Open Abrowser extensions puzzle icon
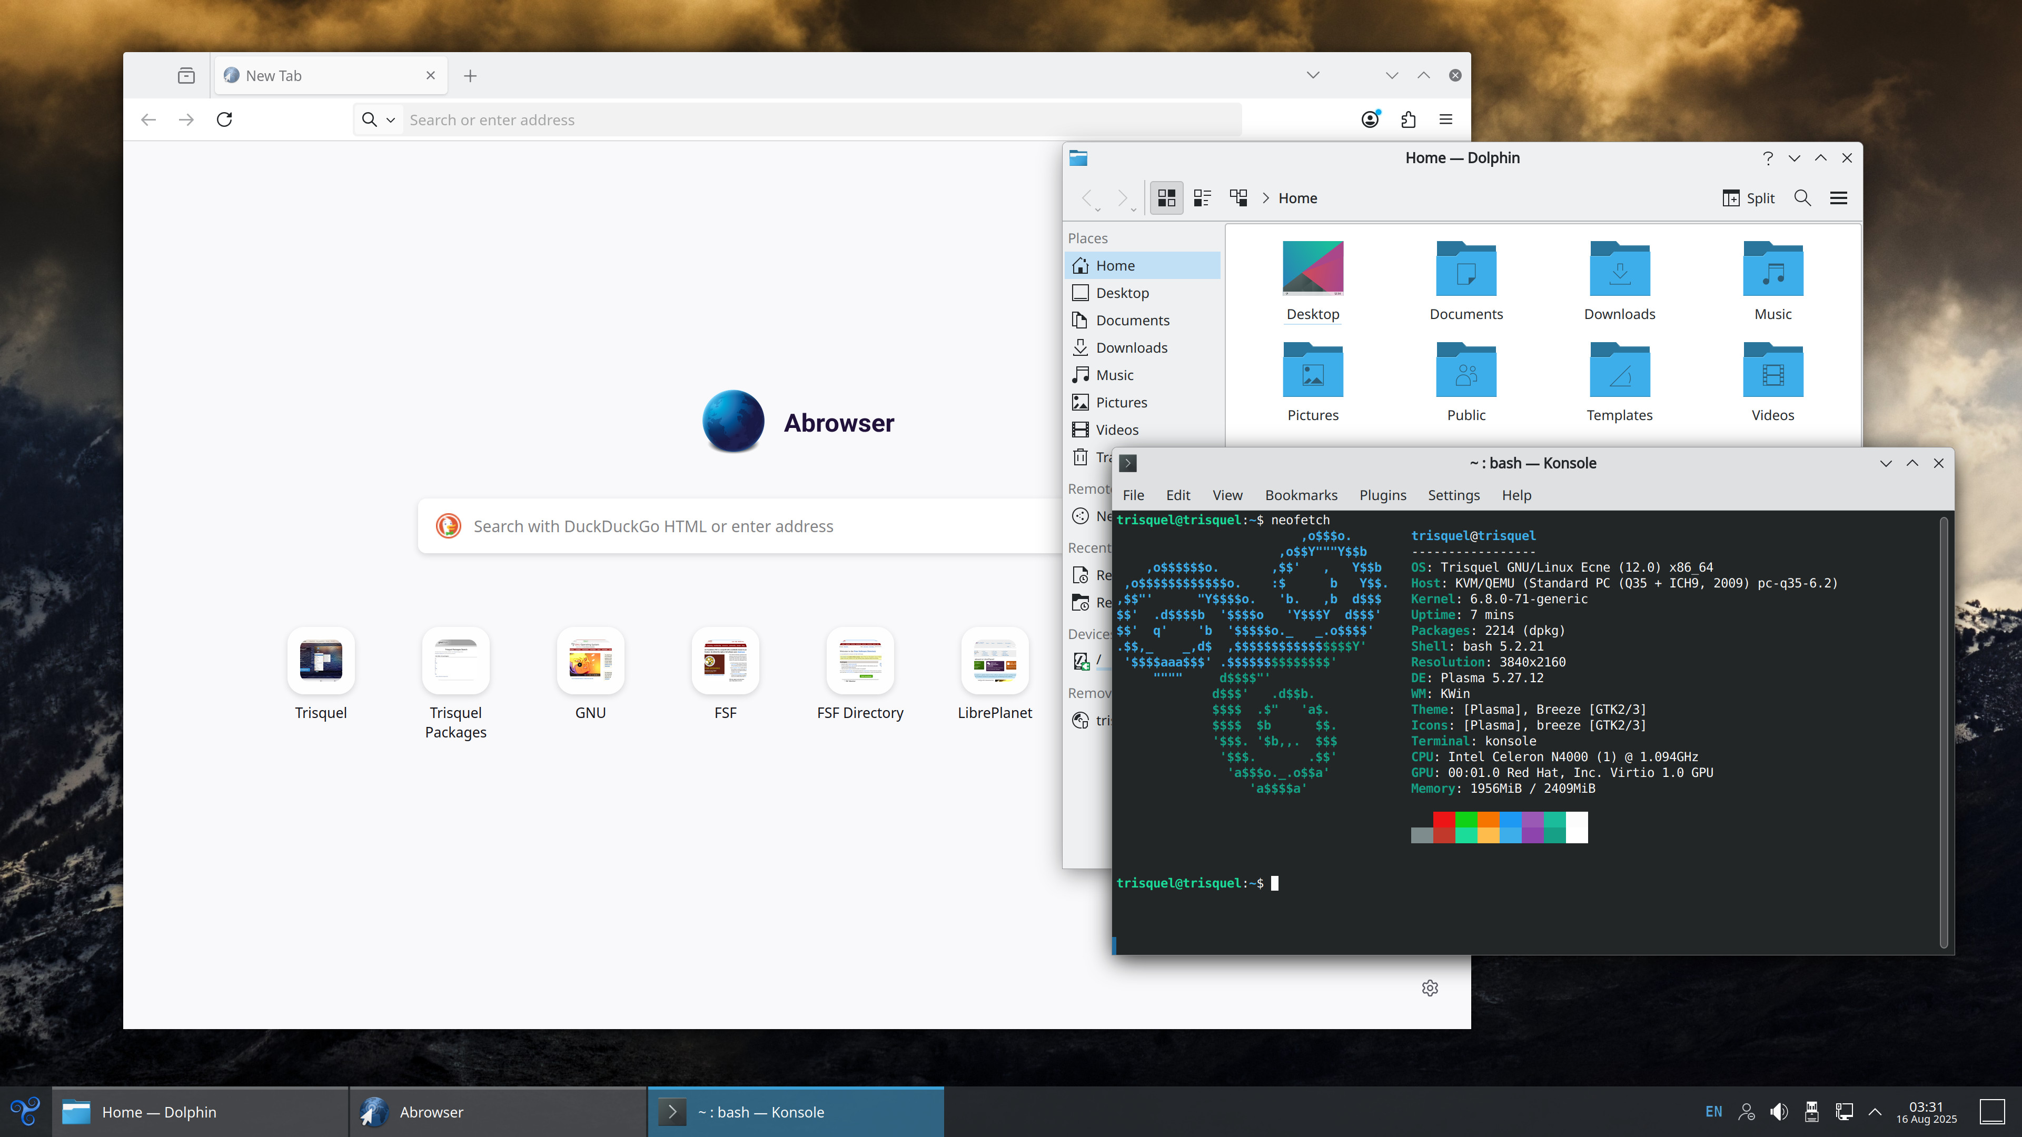2022x1137 pixels. click(x=1408, y=119)
